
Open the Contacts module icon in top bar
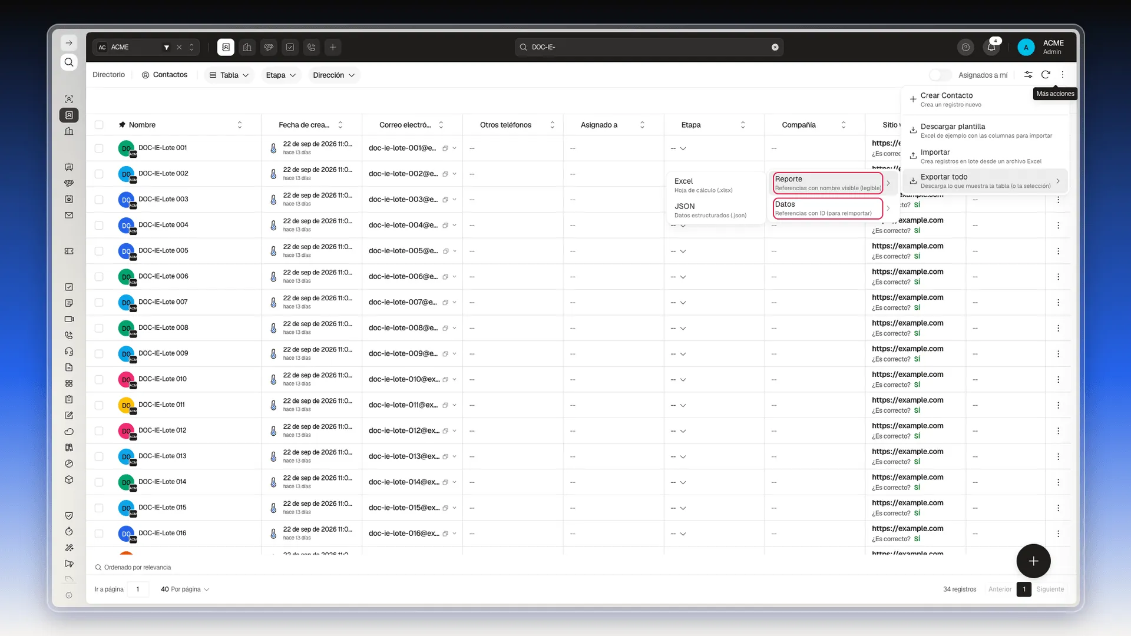pyautogui.click(x=226, y=47)
